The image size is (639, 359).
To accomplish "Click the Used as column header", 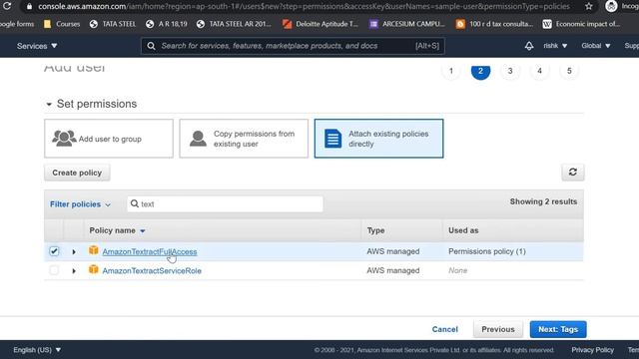I will pyautogui.click(x=463, y=230).
